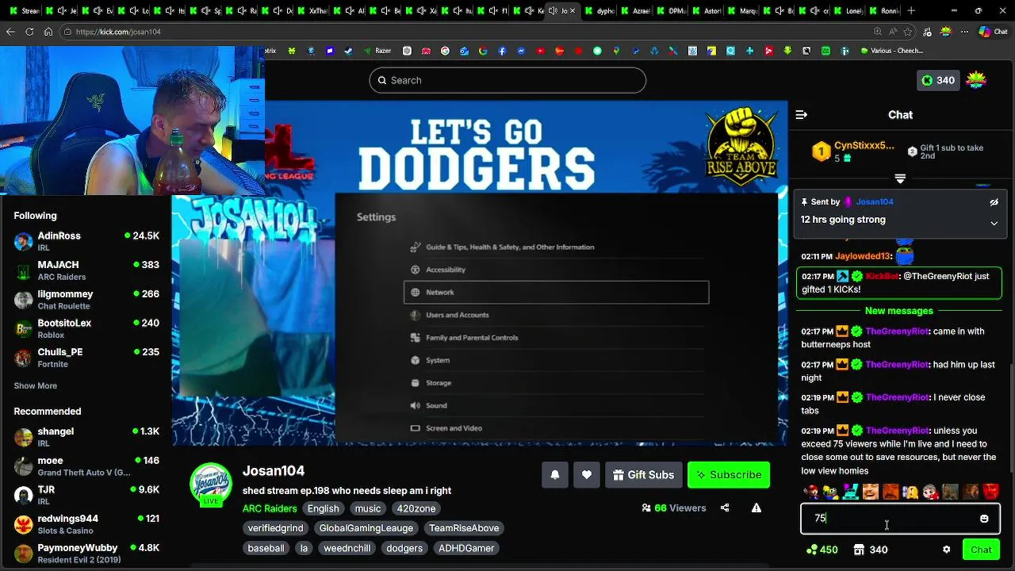Expand the gift leaderboard handle
1015x571 pixels.
coord(900,178)
